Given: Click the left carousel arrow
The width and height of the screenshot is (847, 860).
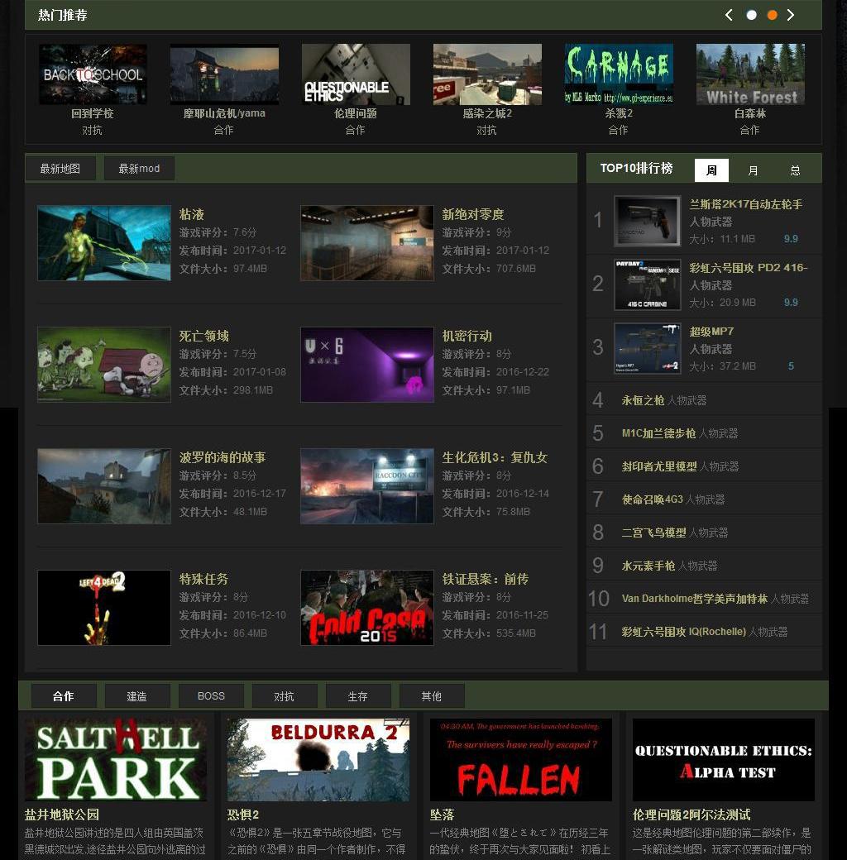Looking at the screenshot, I should 729,15.
